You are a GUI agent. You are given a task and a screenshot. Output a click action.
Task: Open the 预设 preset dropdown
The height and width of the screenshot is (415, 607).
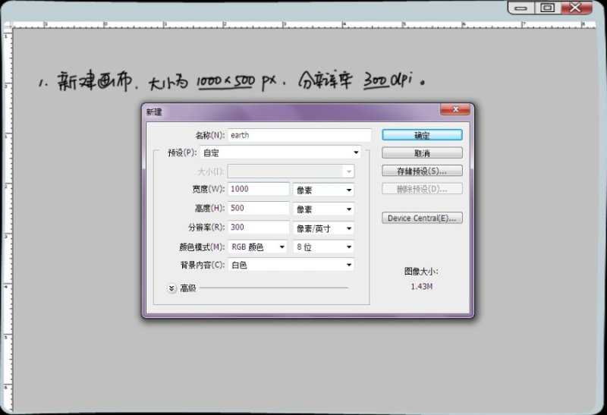[x=281, y=152]
